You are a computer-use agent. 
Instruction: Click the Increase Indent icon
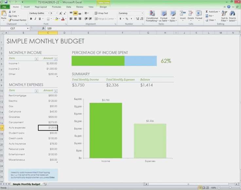[90, 19]
